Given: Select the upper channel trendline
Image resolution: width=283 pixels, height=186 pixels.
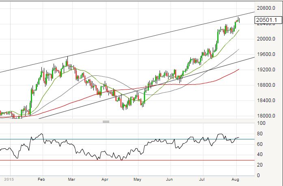Looking at the screenshot, I should point(122,47).
